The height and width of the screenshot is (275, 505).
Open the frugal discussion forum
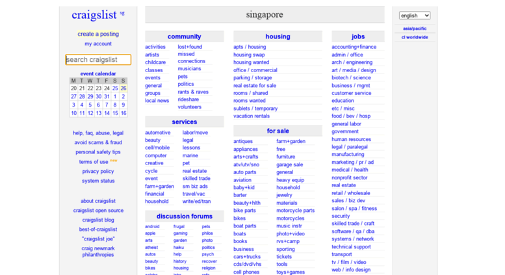(x=179, y=227)
